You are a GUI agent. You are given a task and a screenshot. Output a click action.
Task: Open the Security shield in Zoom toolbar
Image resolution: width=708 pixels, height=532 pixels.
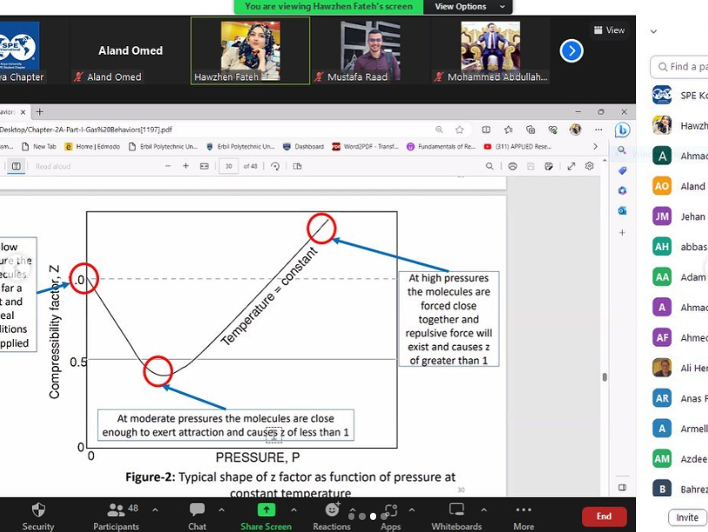(38, 515)
